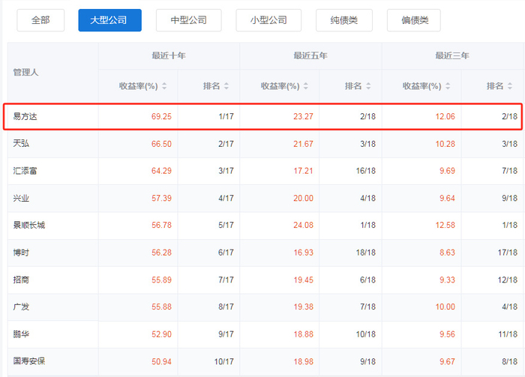Image resolution: width=525 pixels, height=377 pixels.
Task: Select manager 广发 in the table
Action: pyautogui.click(x=21, y=307)
